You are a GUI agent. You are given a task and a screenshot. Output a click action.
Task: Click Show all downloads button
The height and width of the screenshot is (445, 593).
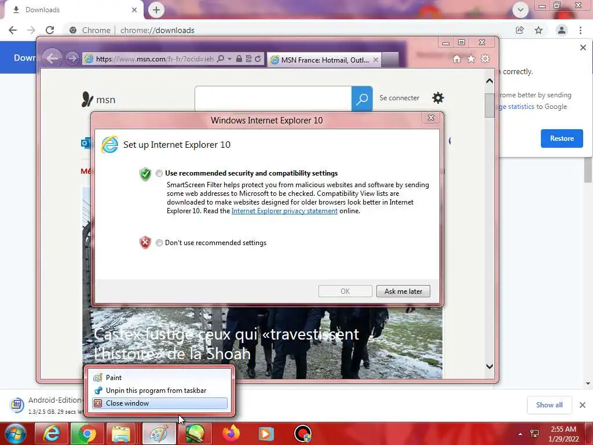click(x=549, y=405)
